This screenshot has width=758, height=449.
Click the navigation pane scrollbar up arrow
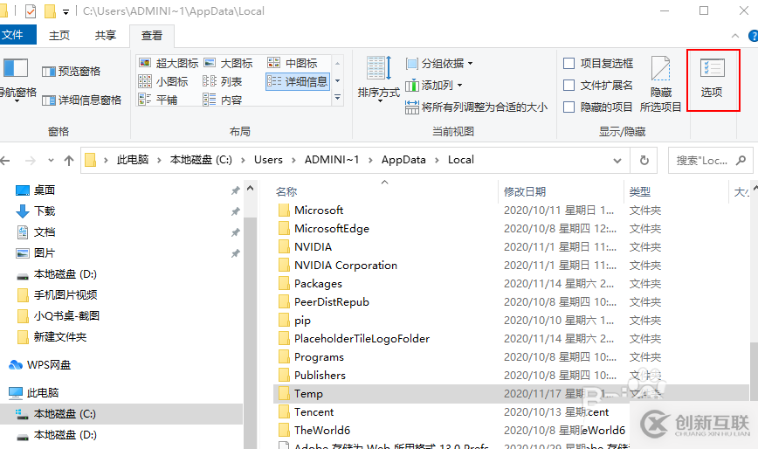click(x=250, y=189)
